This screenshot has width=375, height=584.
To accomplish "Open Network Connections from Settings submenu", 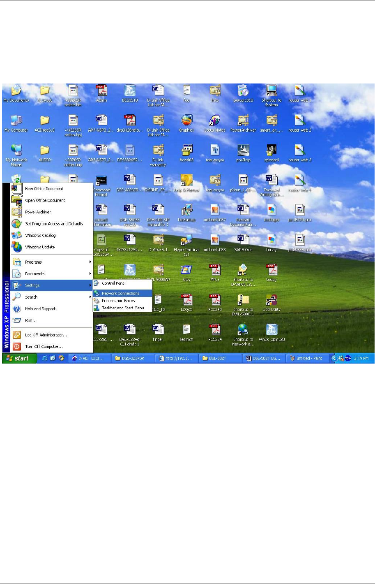I will pyautogui.click(x=122, y=293).
